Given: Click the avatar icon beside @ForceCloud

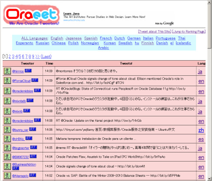Looking at the screenshot, I should pyautogui.click(x=7, y=81).
